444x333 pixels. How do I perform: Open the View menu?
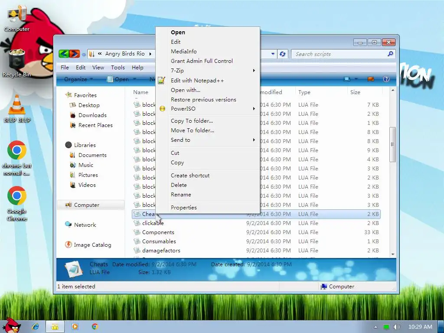coord(98,67)
